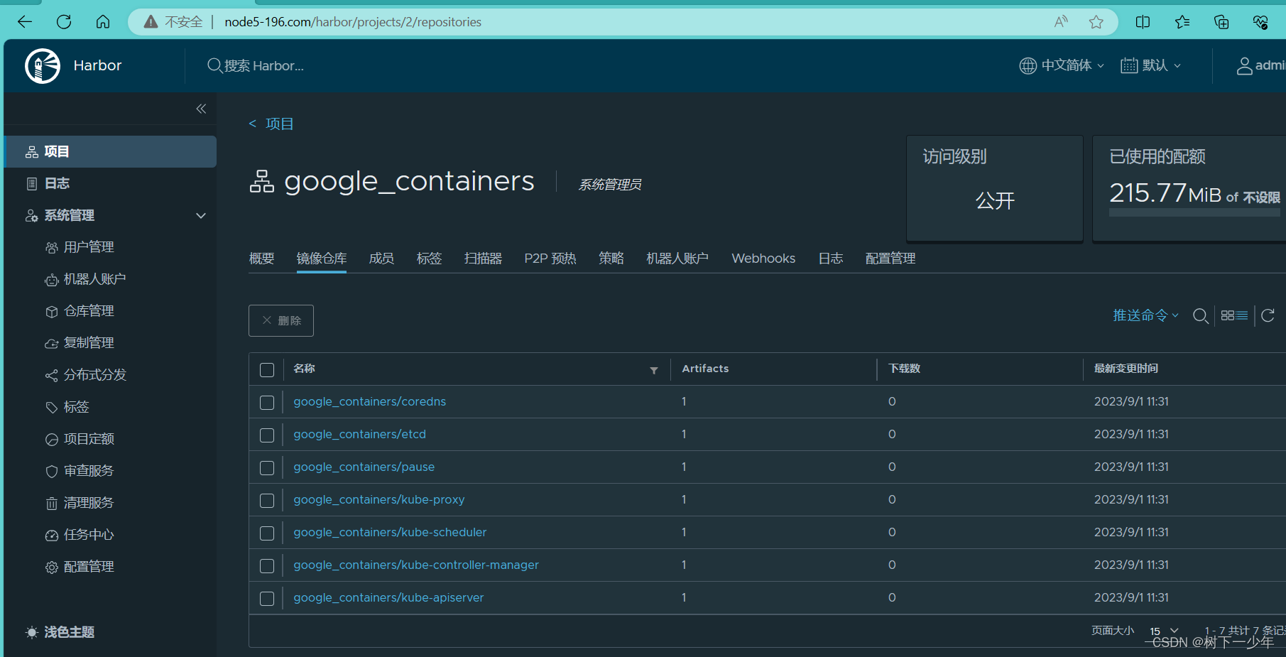This screenshot has width=1286, height=657.
Task: Filter the 名称 column
Action: click(654, 370)
